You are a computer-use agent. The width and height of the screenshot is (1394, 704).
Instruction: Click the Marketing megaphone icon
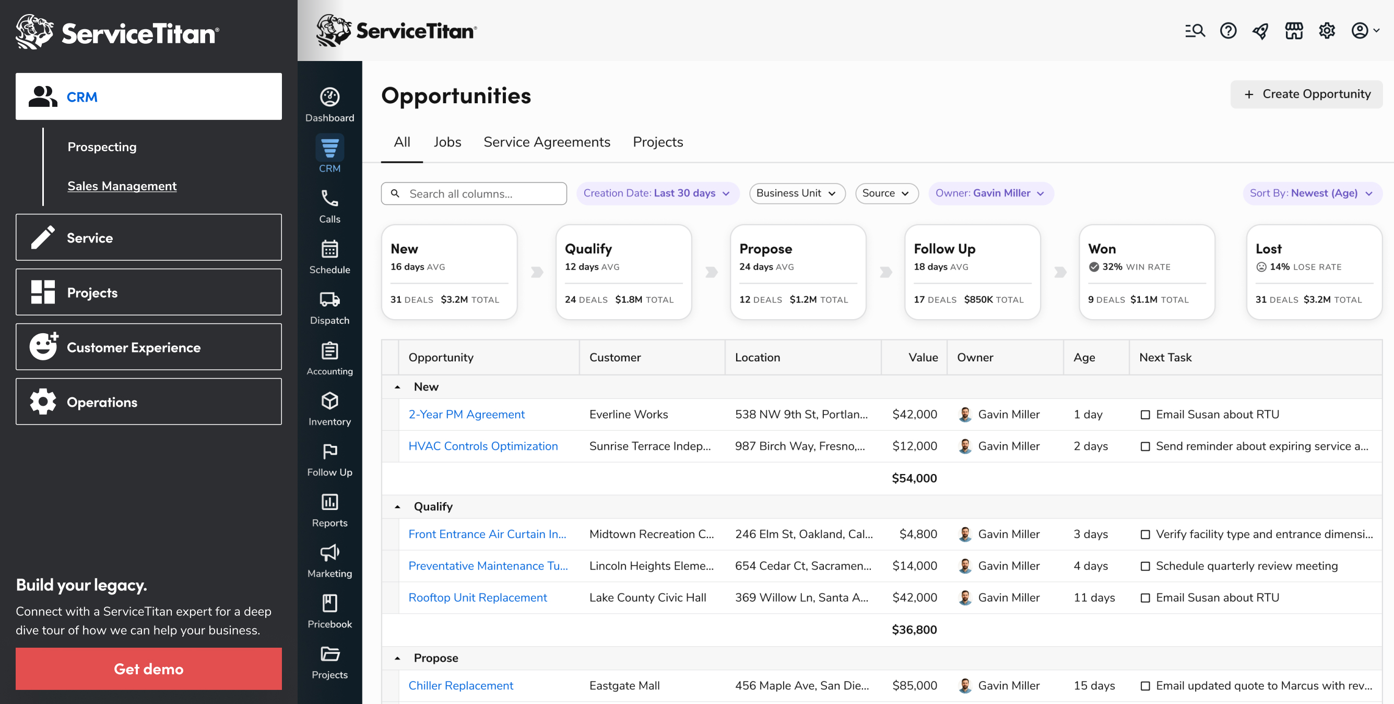[329, 553]
